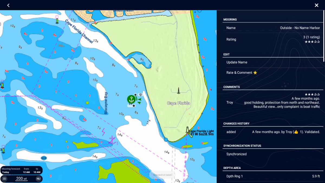Viewport: 325px width, 183px height.
Task: Click the green beacon labeled 3 at bottom-left
Action: (3, 150)
